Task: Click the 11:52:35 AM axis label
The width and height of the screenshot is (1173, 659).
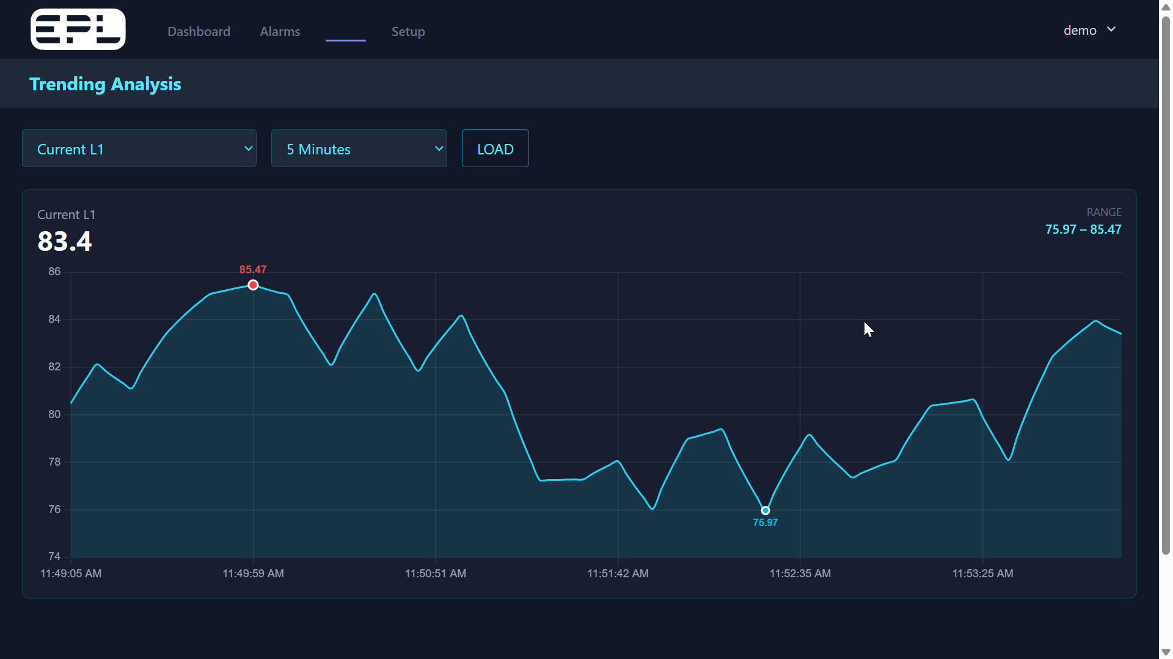Action: point(800,574)
